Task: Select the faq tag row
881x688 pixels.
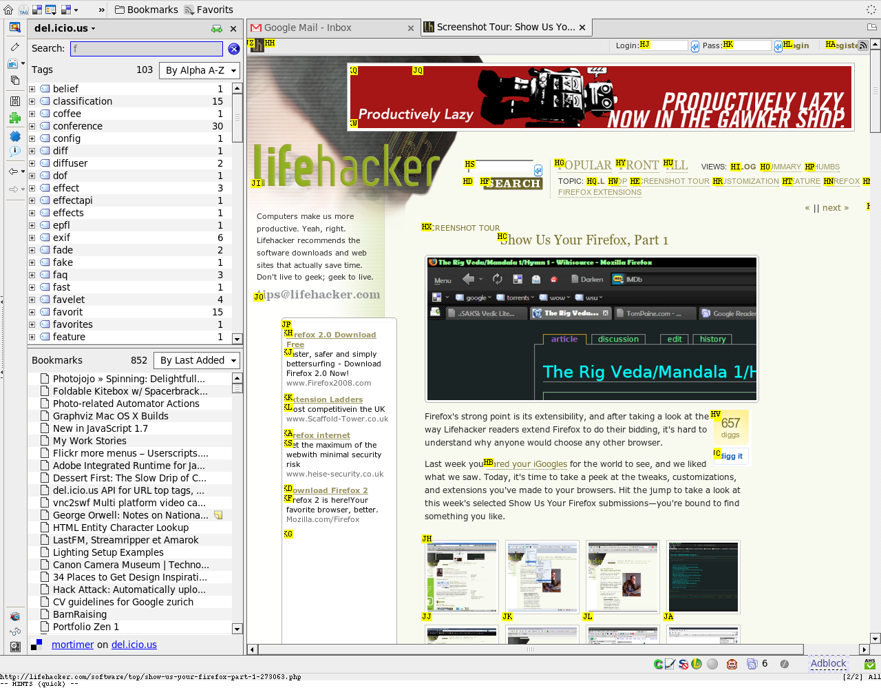Action: point(130,275)
